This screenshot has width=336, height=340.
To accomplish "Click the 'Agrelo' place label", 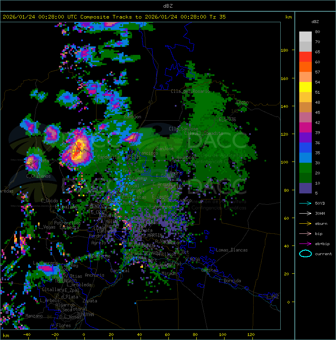I will click(99, 243).
